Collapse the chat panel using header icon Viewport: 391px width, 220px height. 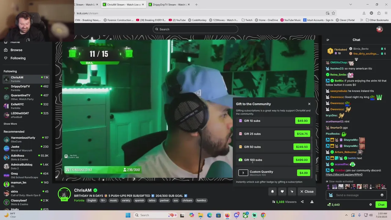[328, 40]
